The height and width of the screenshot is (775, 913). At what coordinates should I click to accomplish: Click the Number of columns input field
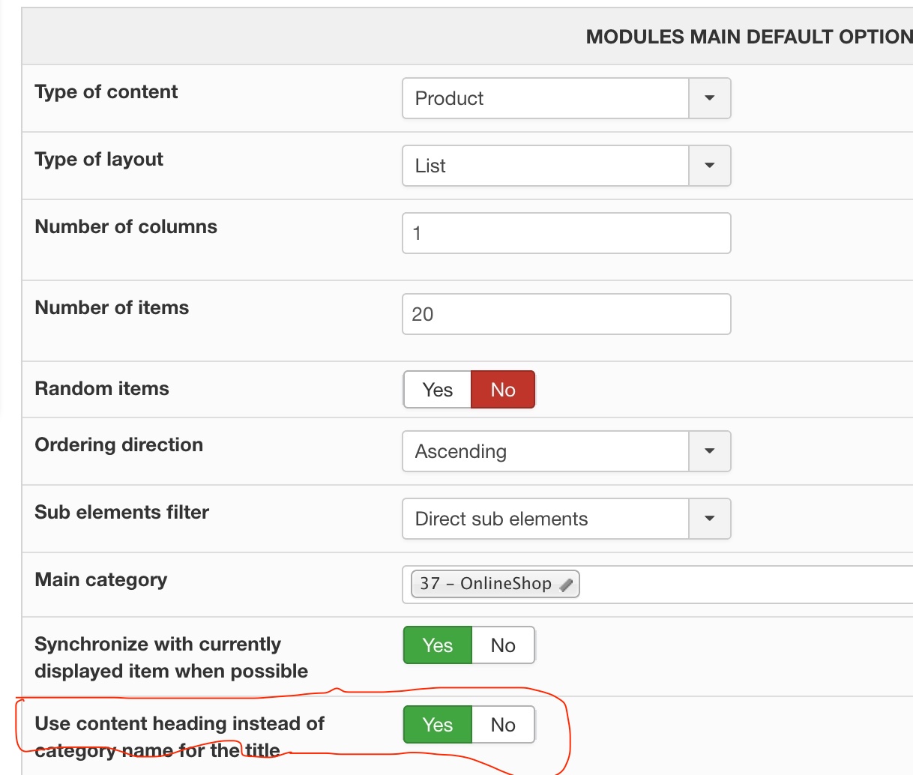coord(566,233)
